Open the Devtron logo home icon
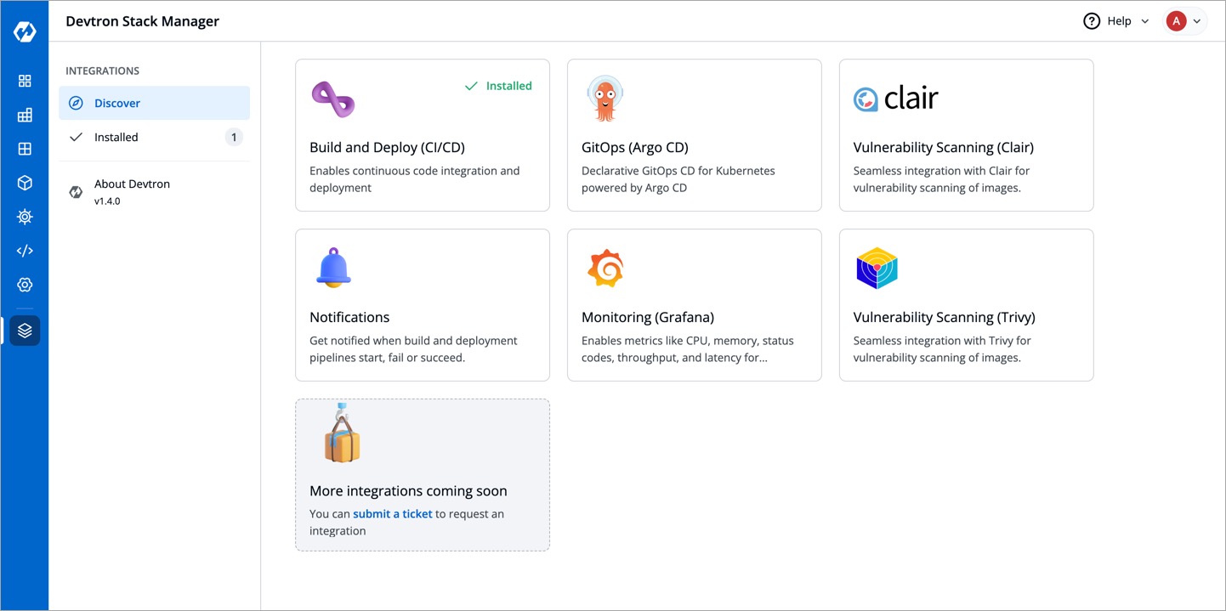1226x611 pixels. [x=24, y=31]
